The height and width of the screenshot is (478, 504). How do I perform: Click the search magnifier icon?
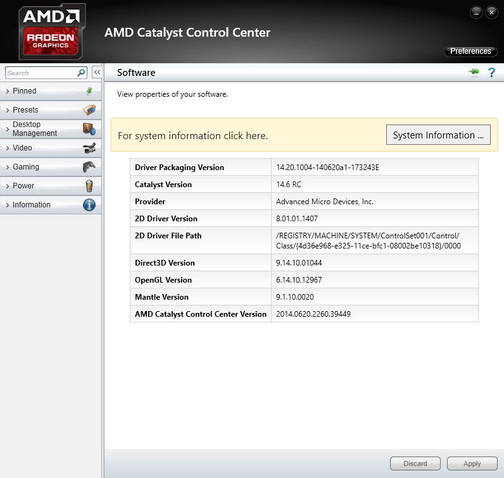(x=81, y=73)
